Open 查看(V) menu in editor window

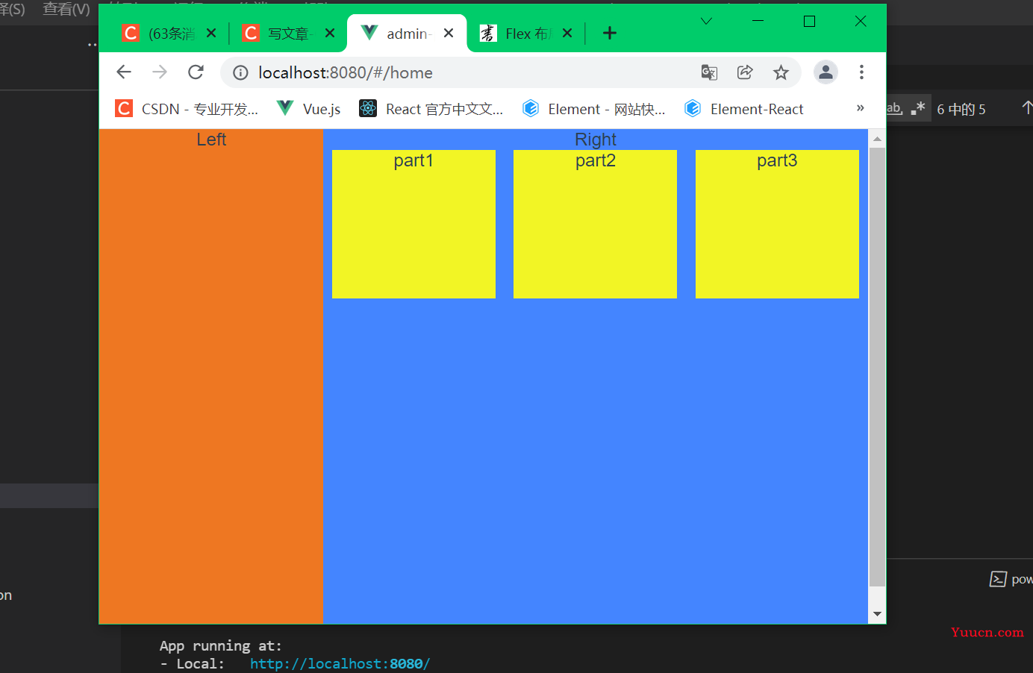point(66,9)
